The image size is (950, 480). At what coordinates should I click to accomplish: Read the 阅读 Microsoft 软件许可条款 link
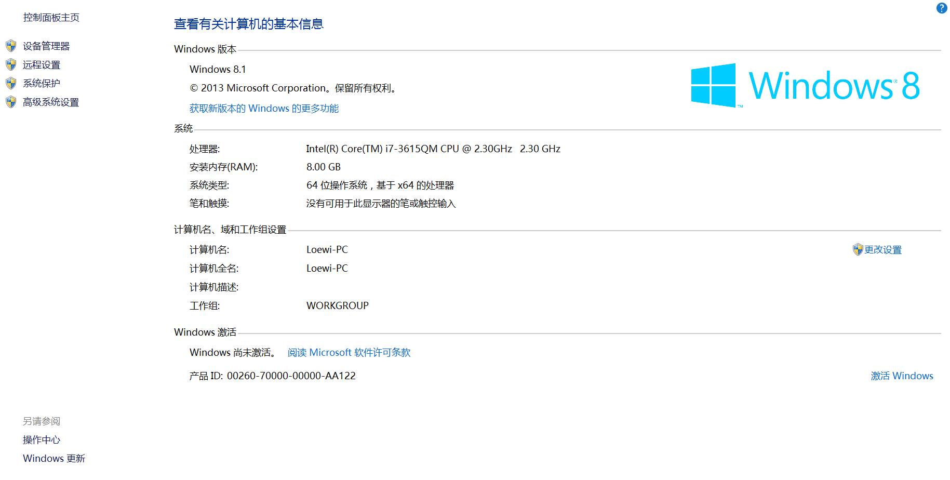[x=349, y=352]
